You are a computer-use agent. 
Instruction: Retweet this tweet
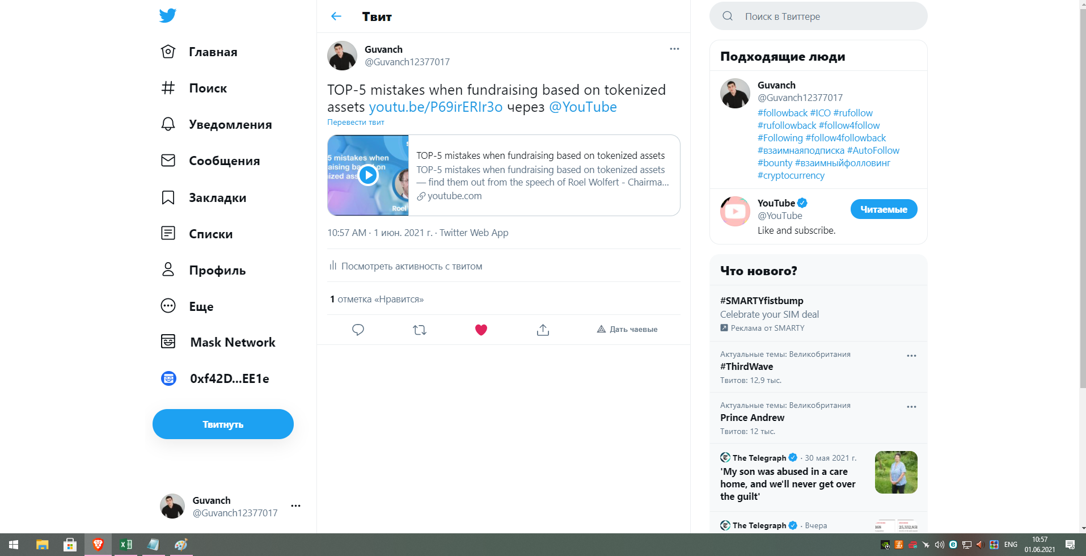[x=420, y=330]
